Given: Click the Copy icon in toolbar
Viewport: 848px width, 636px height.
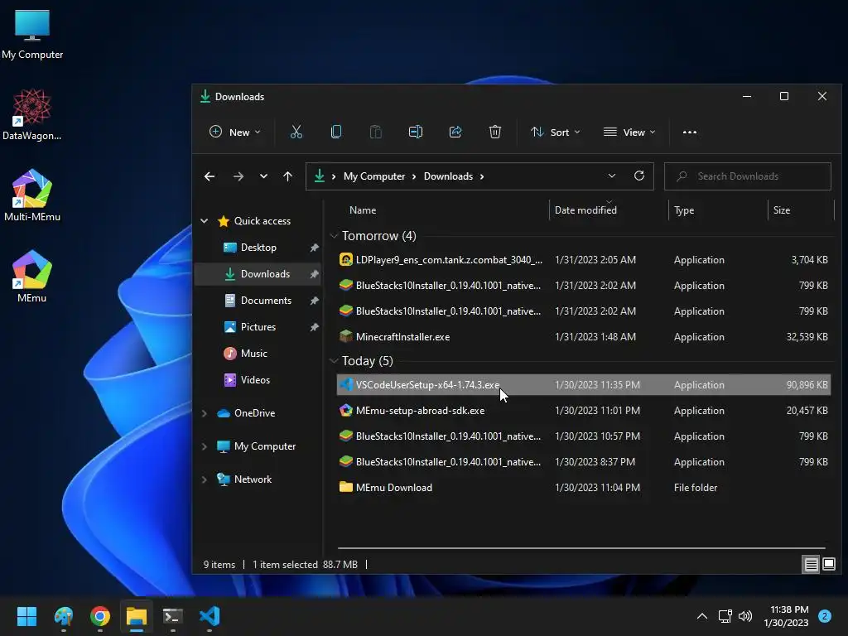Looking at the screenshot, I should 336,132.
